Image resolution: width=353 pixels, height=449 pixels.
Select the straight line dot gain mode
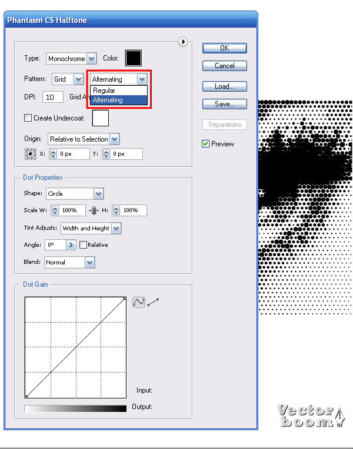153,302
